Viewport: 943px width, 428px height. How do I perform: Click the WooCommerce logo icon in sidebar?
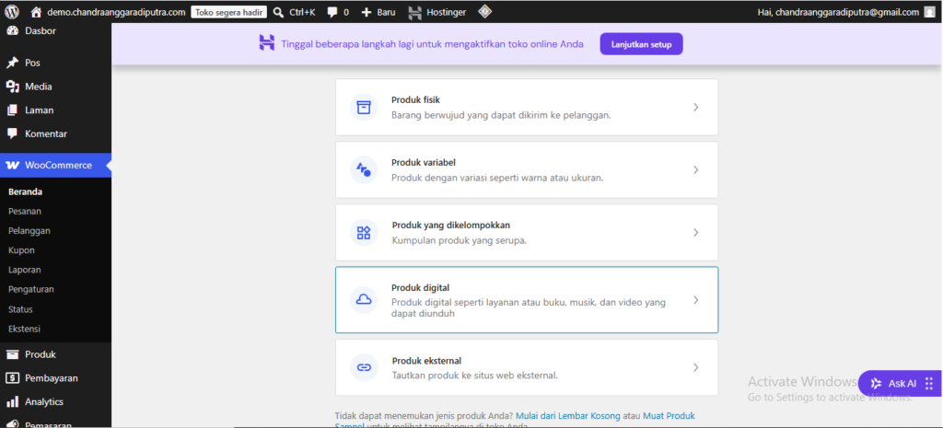pos(13,166)
